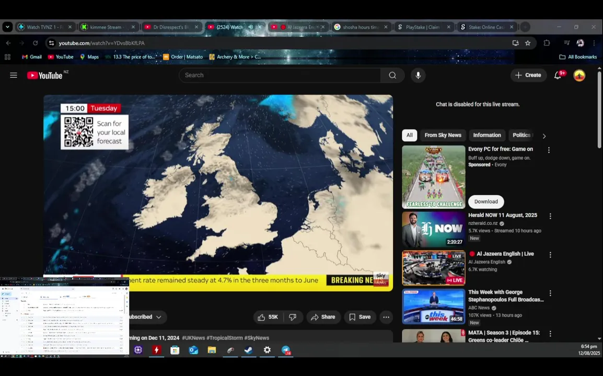The height and width of the screenshot is (376, 603).
Task: Open Outlook from the taskbar
Action: pyautogui.click(x=193, y=350)
